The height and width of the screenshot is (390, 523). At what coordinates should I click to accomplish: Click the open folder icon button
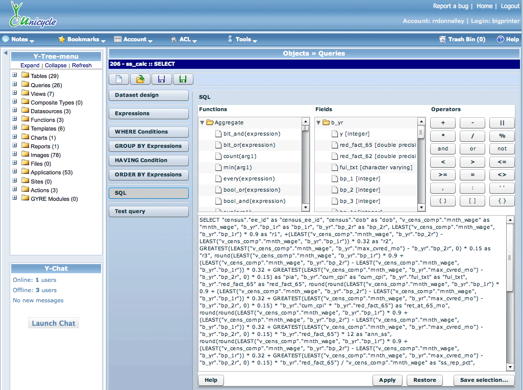click(140, 79)
